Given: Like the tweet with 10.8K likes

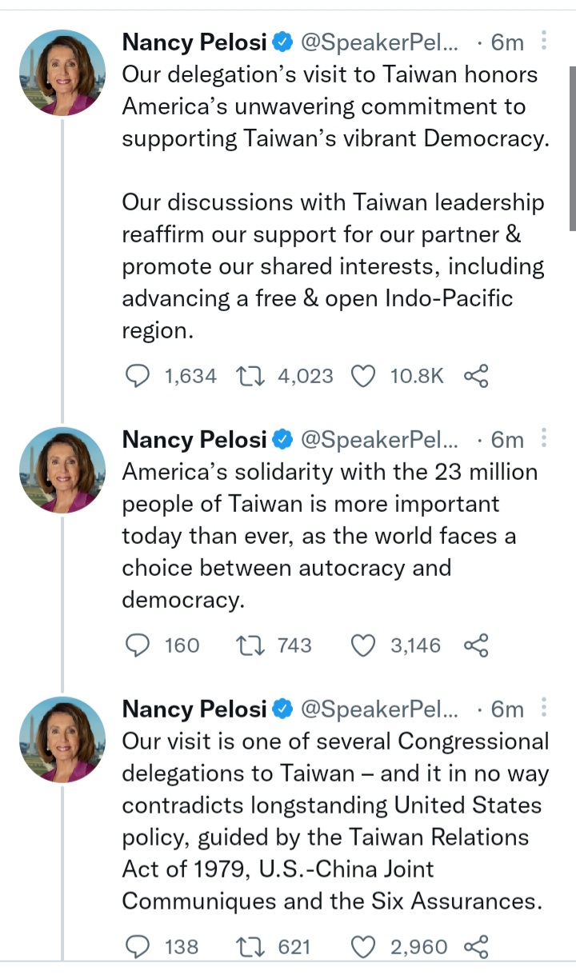Looking at the screenshot, I should coord(364,376).
